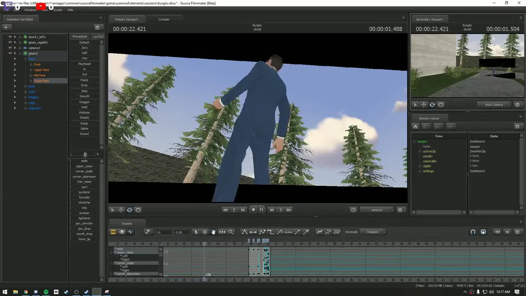Expand the Mid Face control group
The image size is (526, 296).
coord(31,75)
